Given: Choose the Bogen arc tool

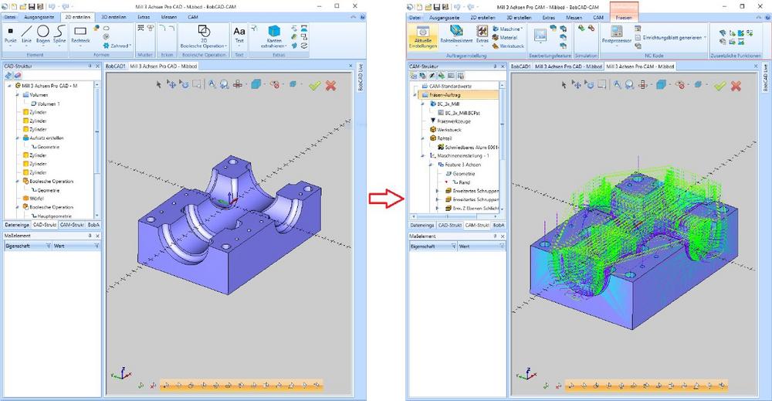Looking at the screenshot, I should point(42,36).
